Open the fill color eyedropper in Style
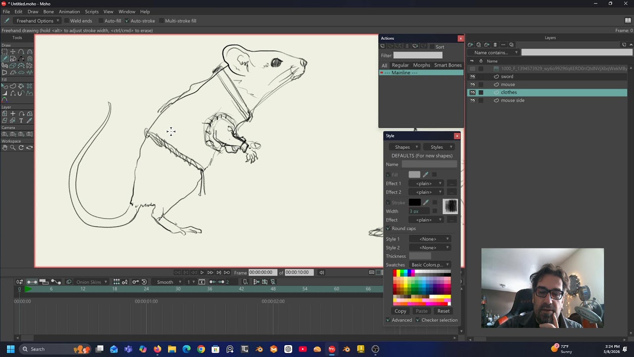 point(425,175)
